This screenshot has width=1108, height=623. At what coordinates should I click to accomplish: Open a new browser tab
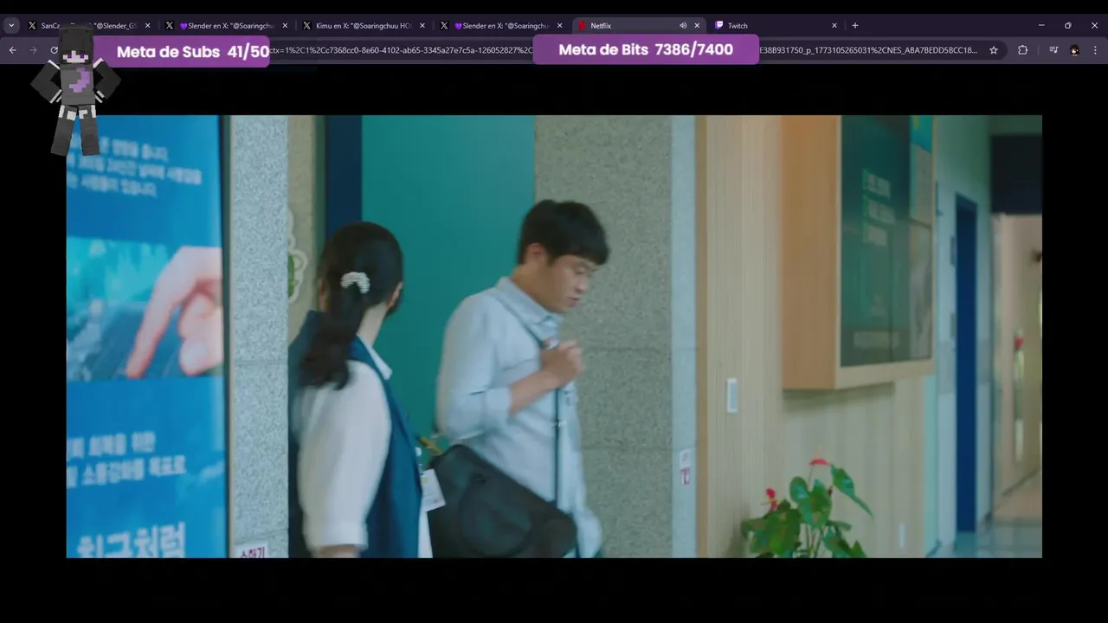[x=855, y=26]
